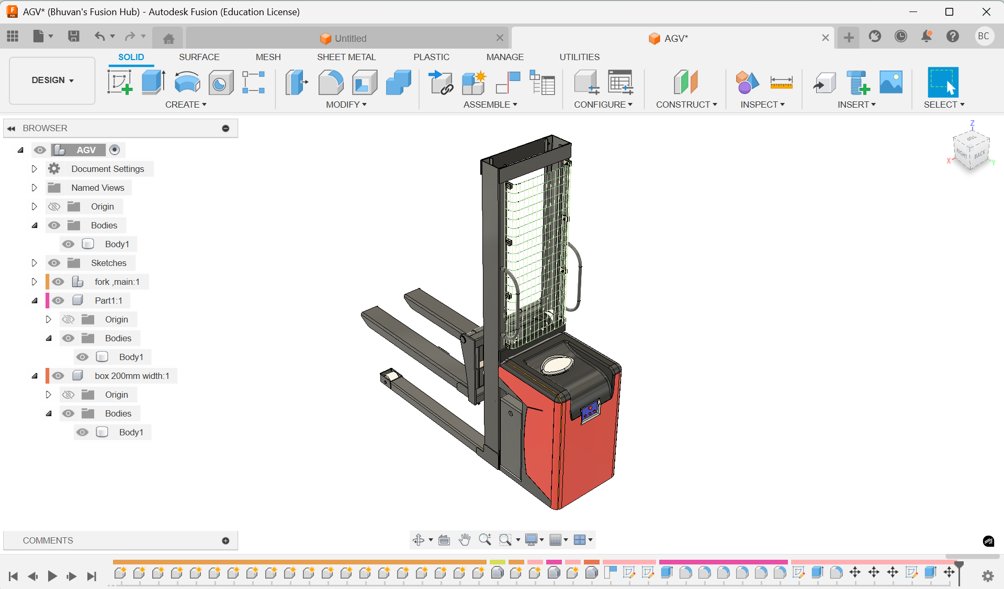Click the ViewCube orientation cube
1004x589 pixels.
tap(971, 151)
